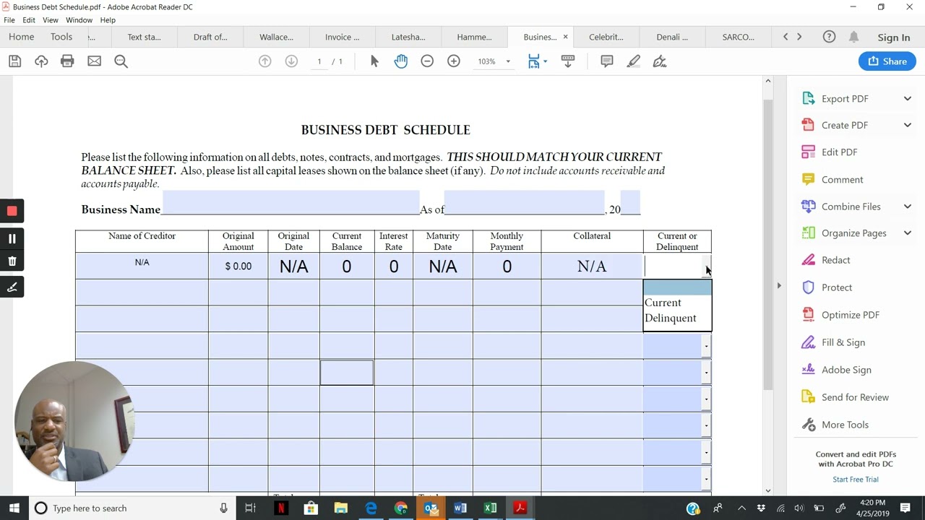The width and height of the screenshot is (925, 520).
Task: Click the recorder draw pen icon
Action: coord(12,287)
